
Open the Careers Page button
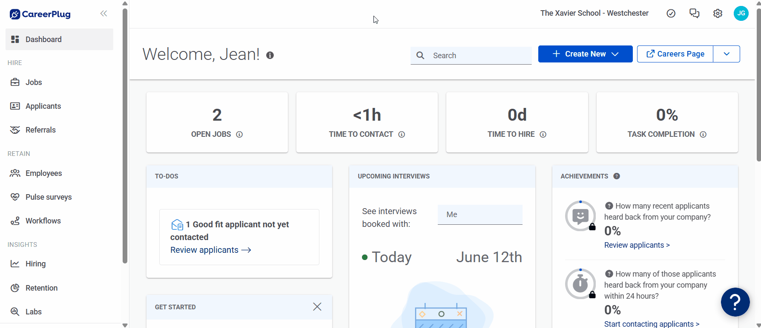(675, 54)
